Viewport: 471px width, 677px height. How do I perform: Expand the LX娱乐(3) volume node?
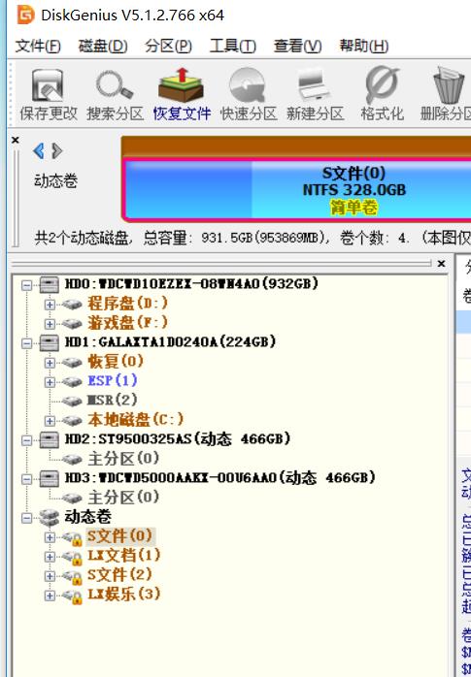pyautogui.click(x=50, y=596)
